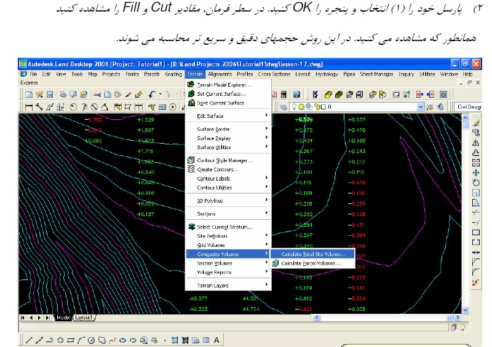Click the Angular dimension icon

point(105,107)
